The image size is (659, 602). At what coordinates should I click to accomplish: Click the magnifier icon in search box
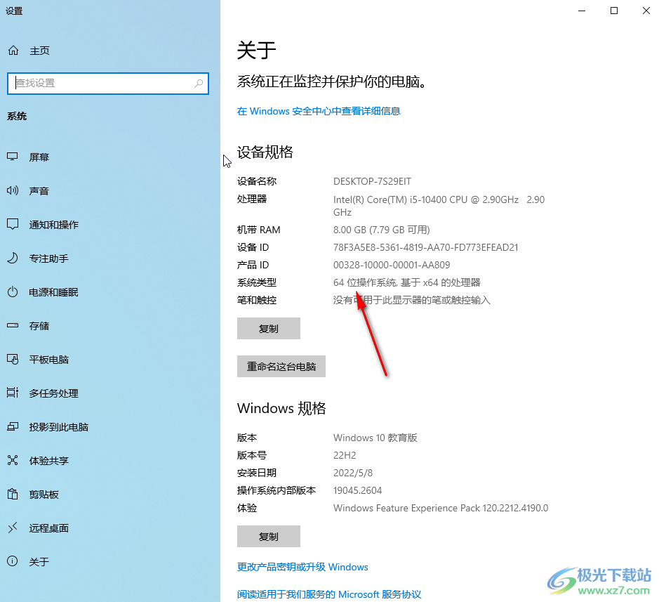(199, 84)
